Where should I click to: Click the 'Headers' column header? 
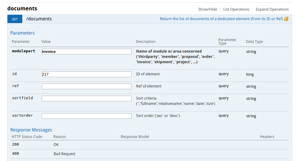coord(267,136)
